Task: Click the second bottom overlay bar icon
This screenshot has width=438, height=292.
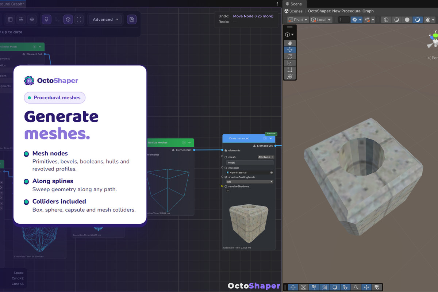Action: [303, 287]
